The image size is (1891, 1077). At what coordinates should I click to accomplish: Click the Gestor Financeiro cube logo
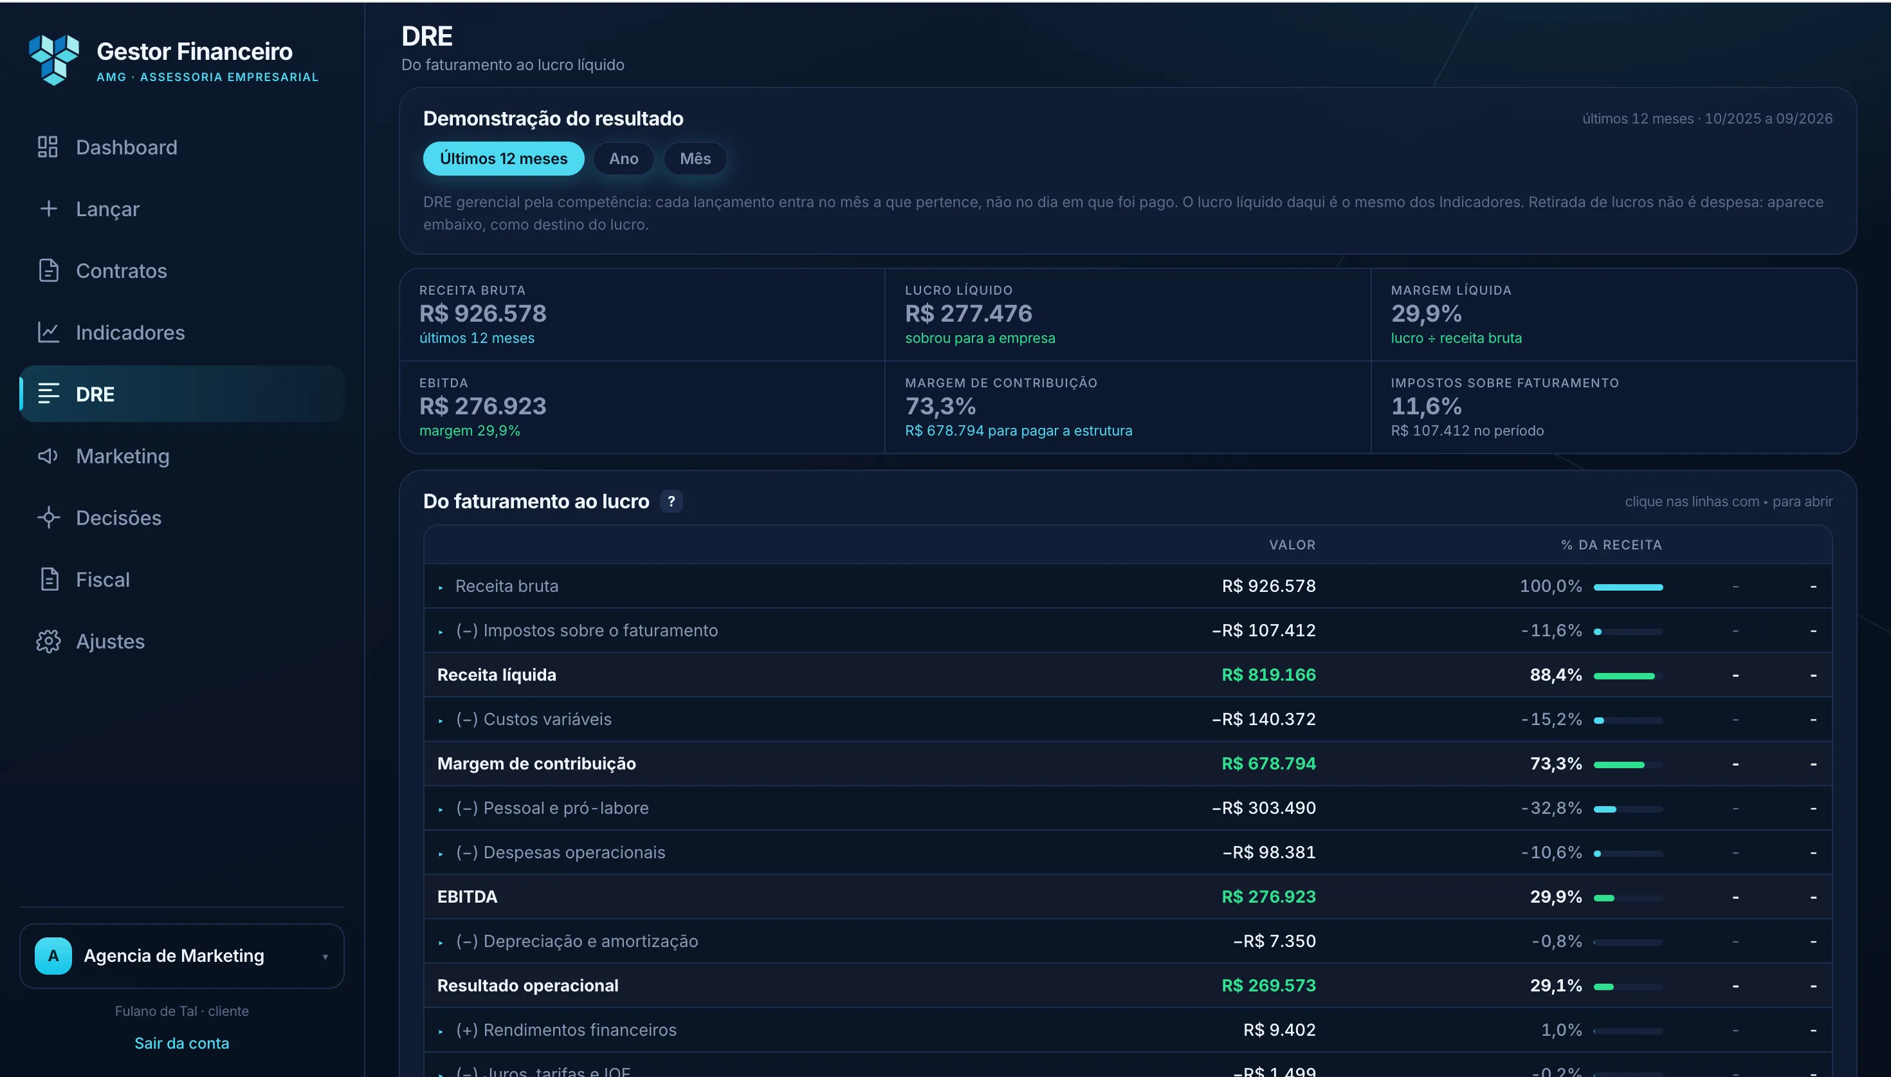click(53, 59)
